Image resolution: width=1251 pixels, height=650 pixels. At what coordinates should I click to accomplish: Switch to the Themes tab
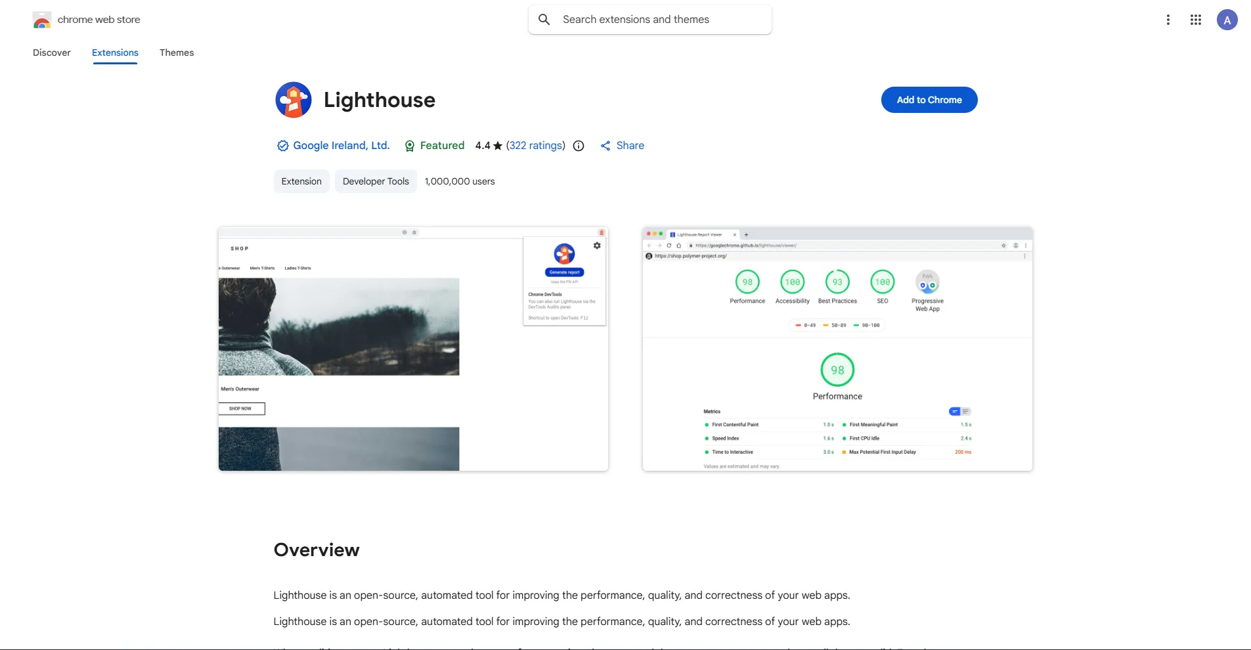coord(177,53)
